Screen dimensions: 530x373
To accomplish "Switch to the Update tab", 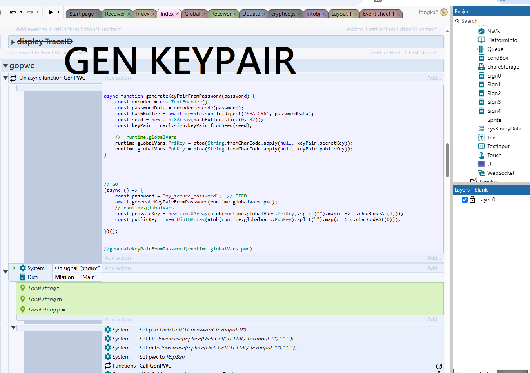I will point(251,14).
